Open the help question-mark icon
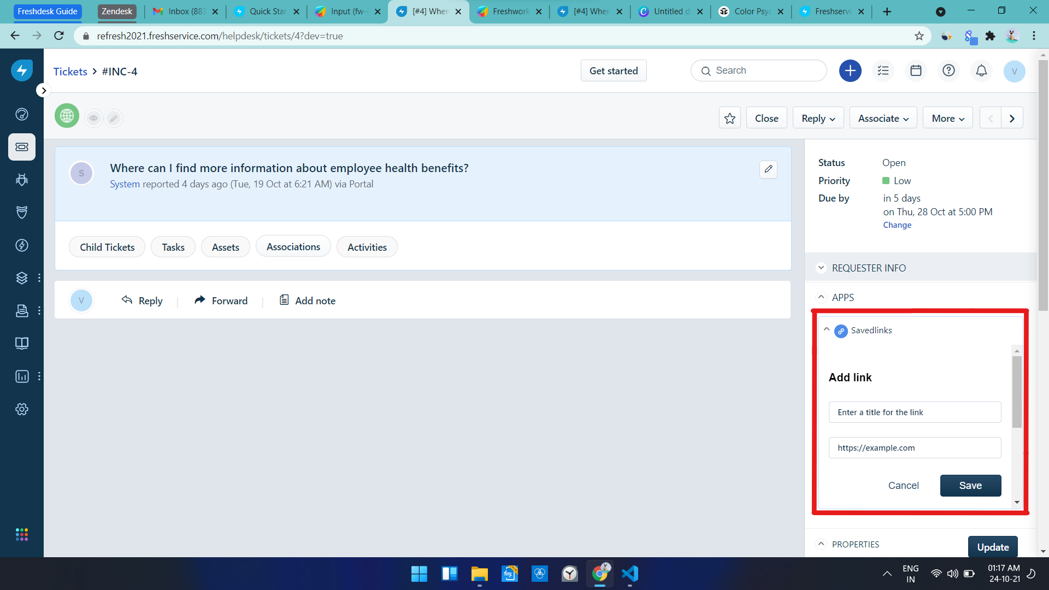The width and height of the screenshot is (1049, 590). (948, 70)
